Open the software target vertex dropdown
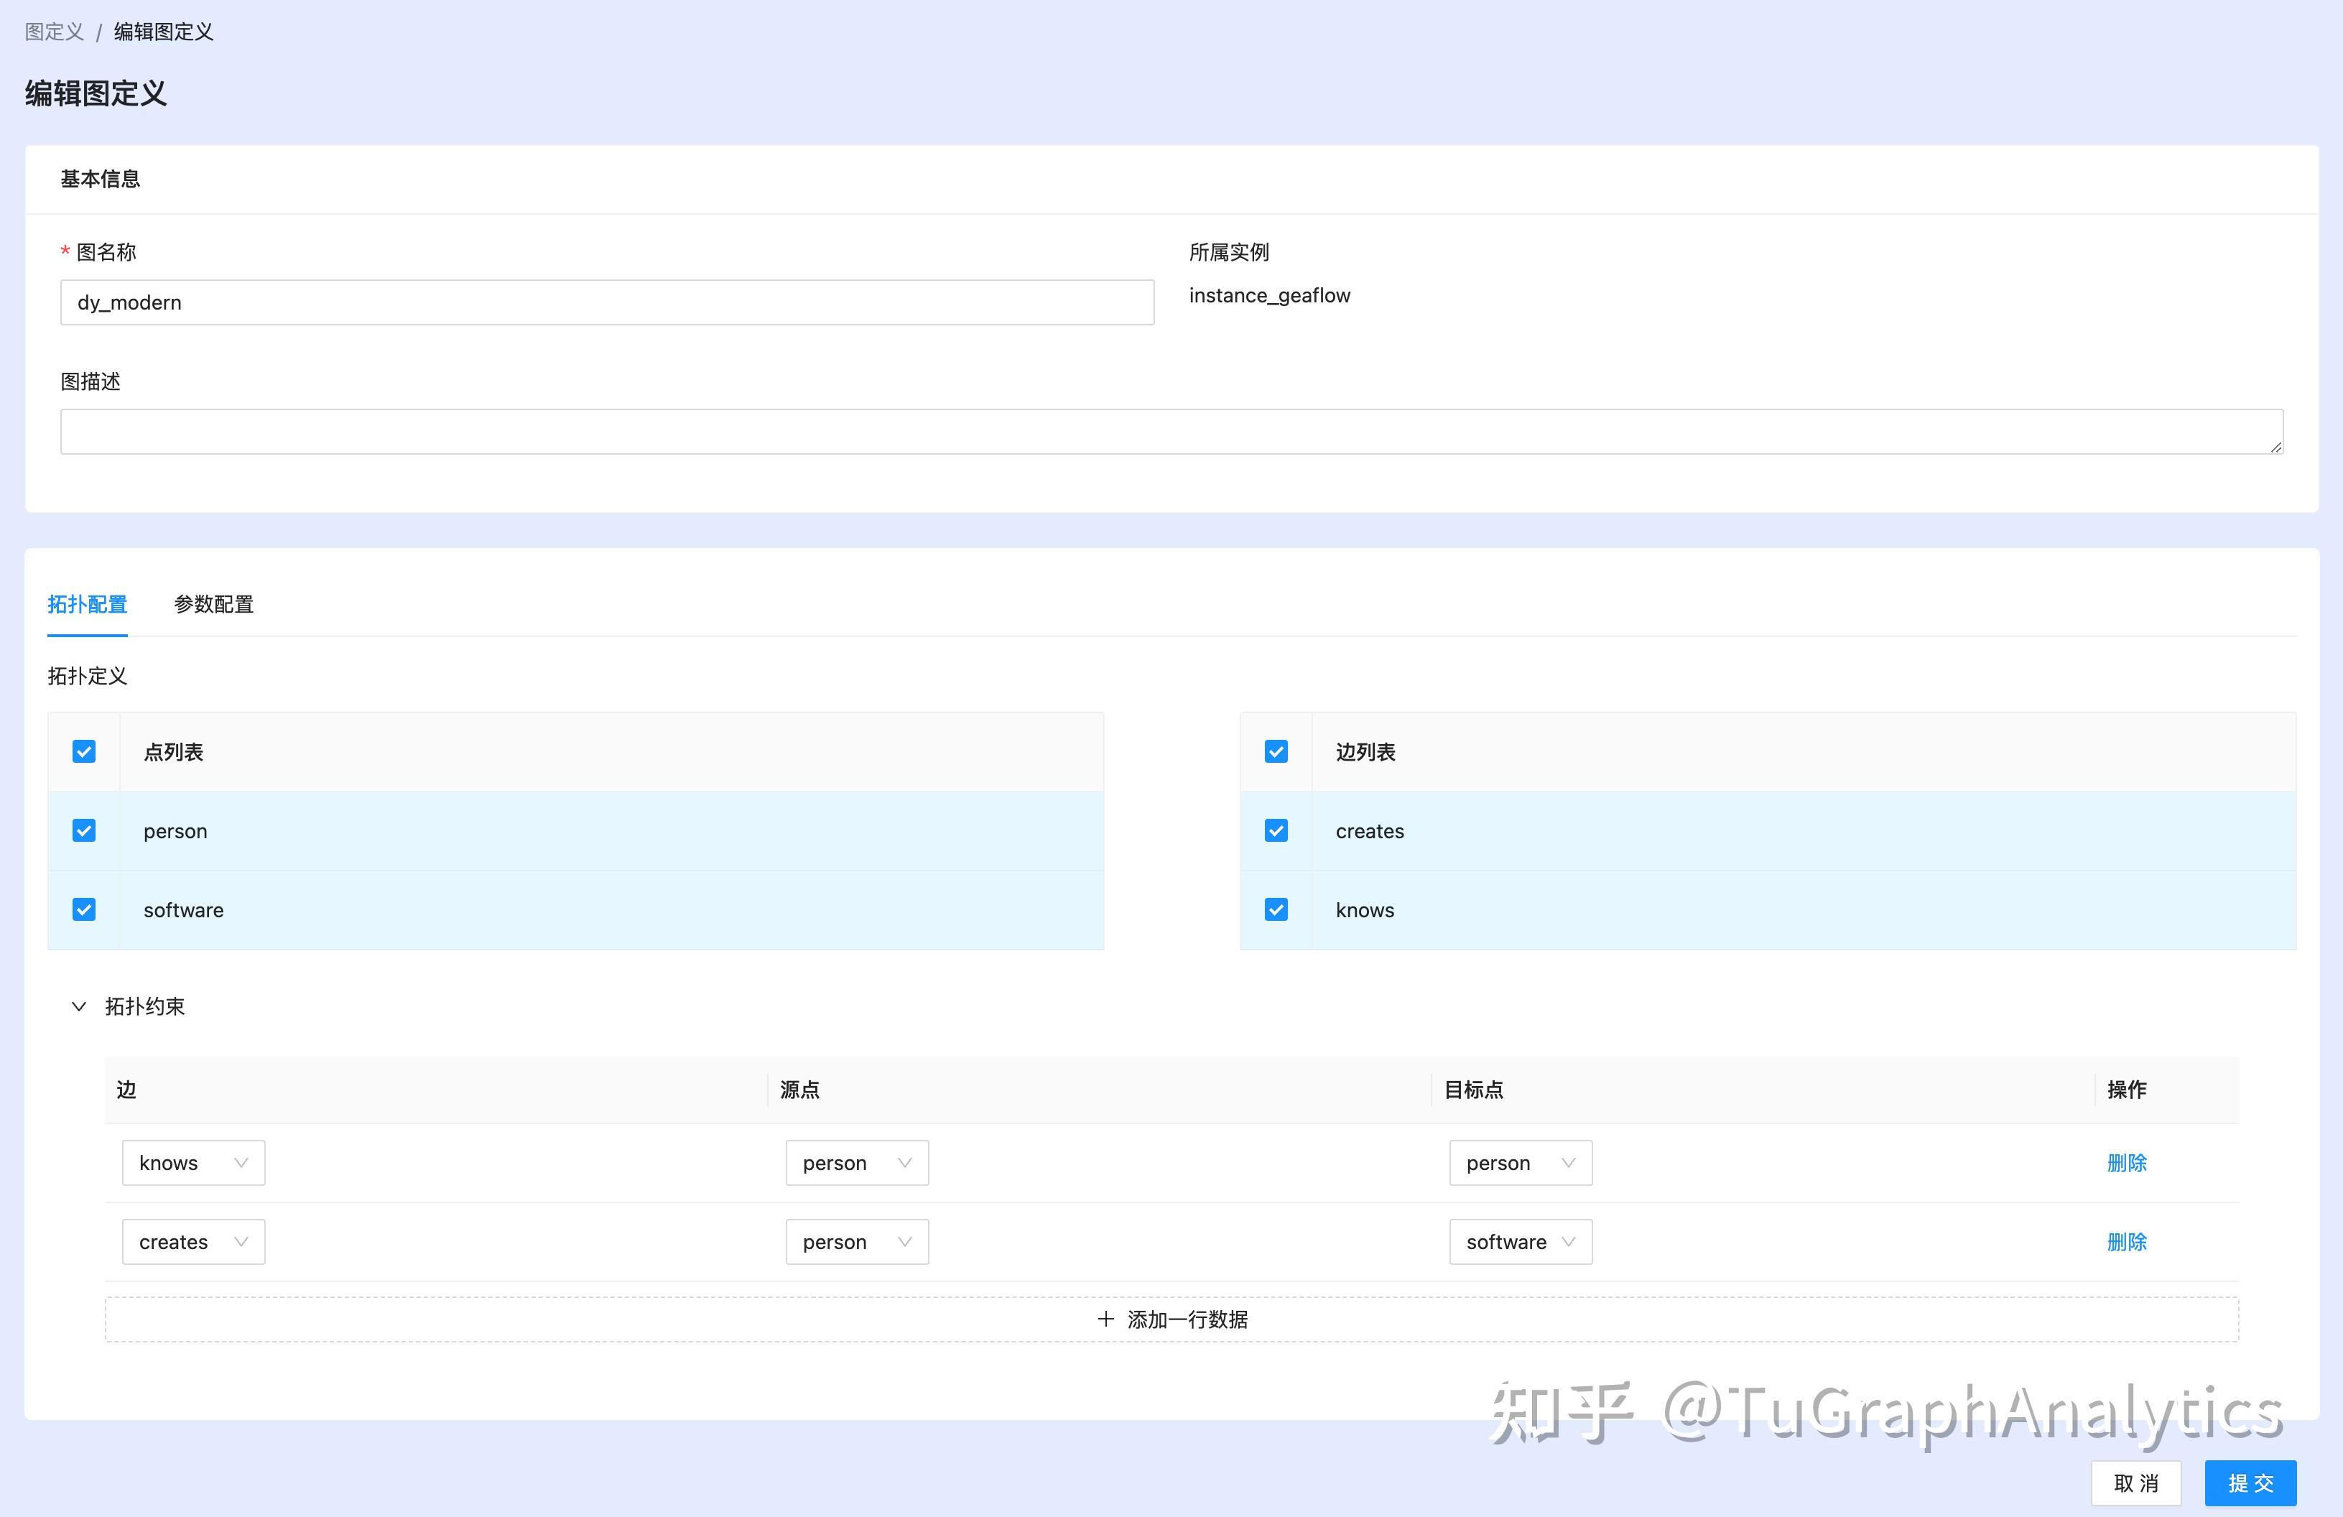 pyautogui.click(x=1520, y=1241)
